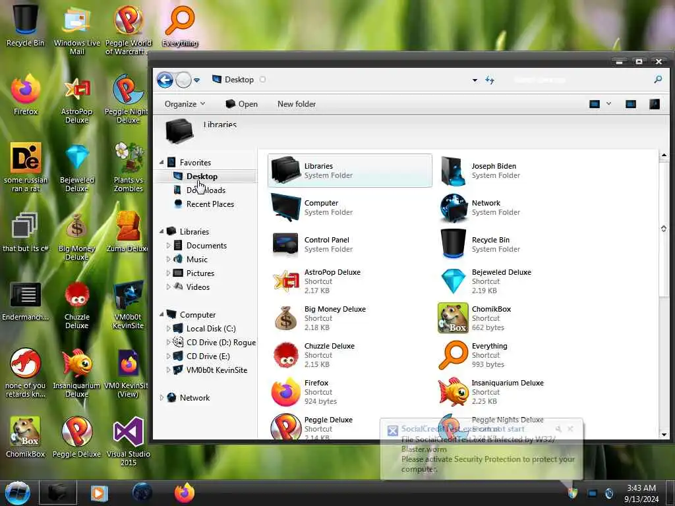Click the taskbar clock showing 3:43 AM
This screenshot has height=506, width=675.
pos(641,493)
